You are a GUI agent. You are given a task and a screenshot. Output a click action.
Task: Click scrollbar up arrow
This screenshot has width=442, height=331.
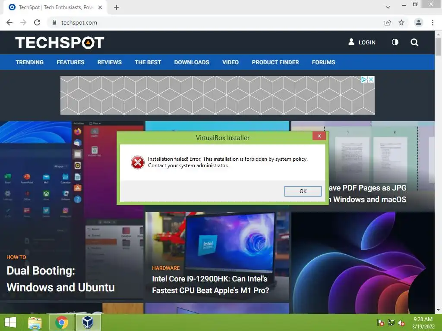[x=438, y=34]
